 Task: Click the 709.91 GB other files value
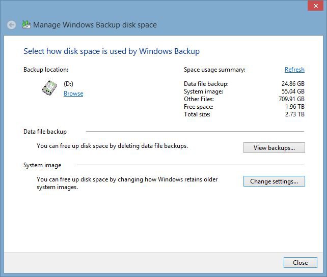click(x=291, y=99)
